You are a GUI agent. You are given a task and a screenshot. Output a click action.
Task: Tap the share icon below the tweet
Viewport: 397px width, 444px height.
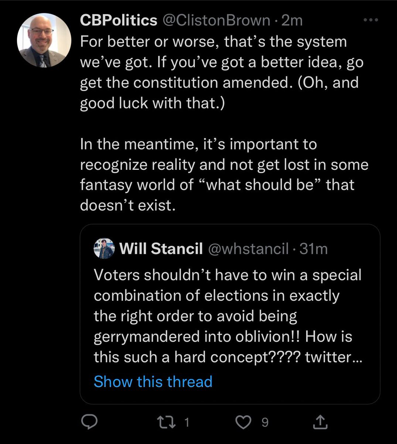(320, 422)
